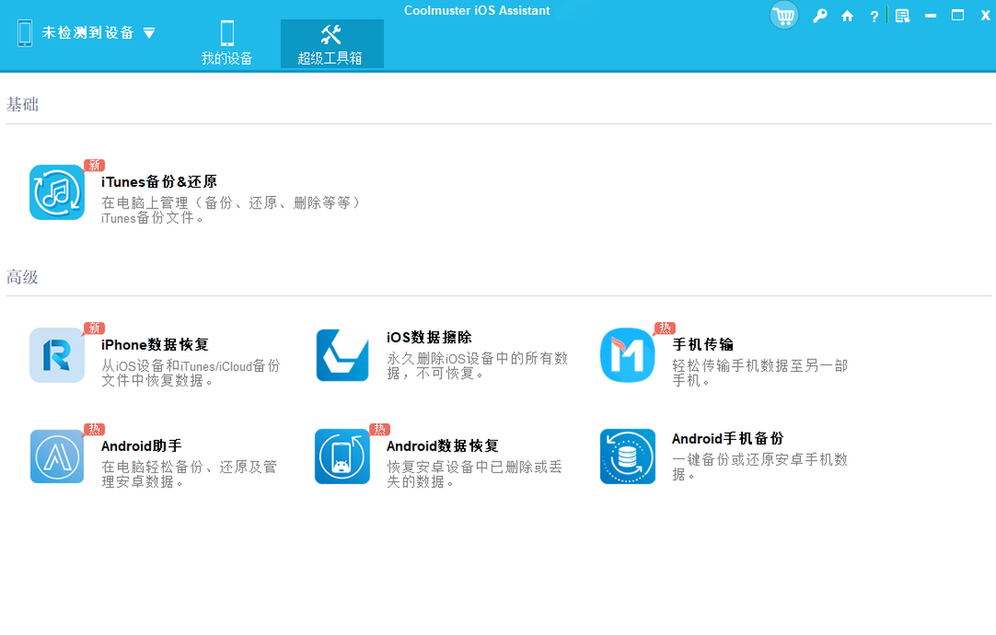Click the shopping cart purchase icon
This screenshot has width=996, height=635.
pos(784,16)
